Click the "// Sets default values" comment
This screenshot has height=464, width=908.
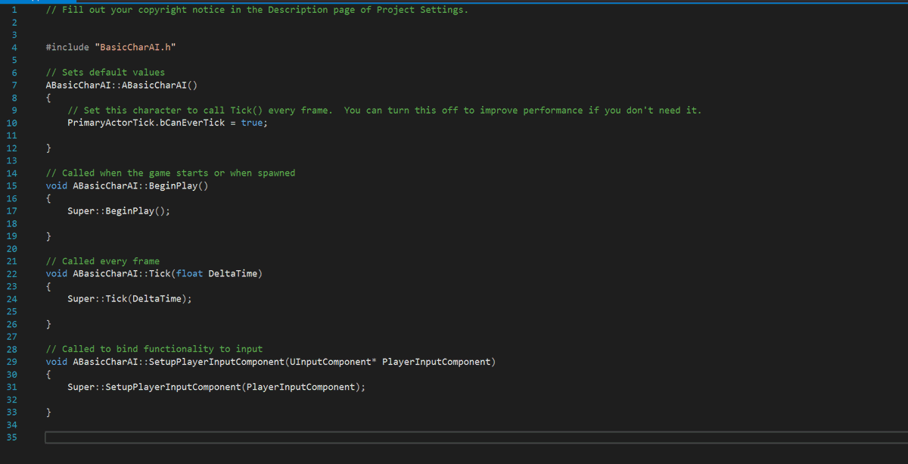pos(105,73)
